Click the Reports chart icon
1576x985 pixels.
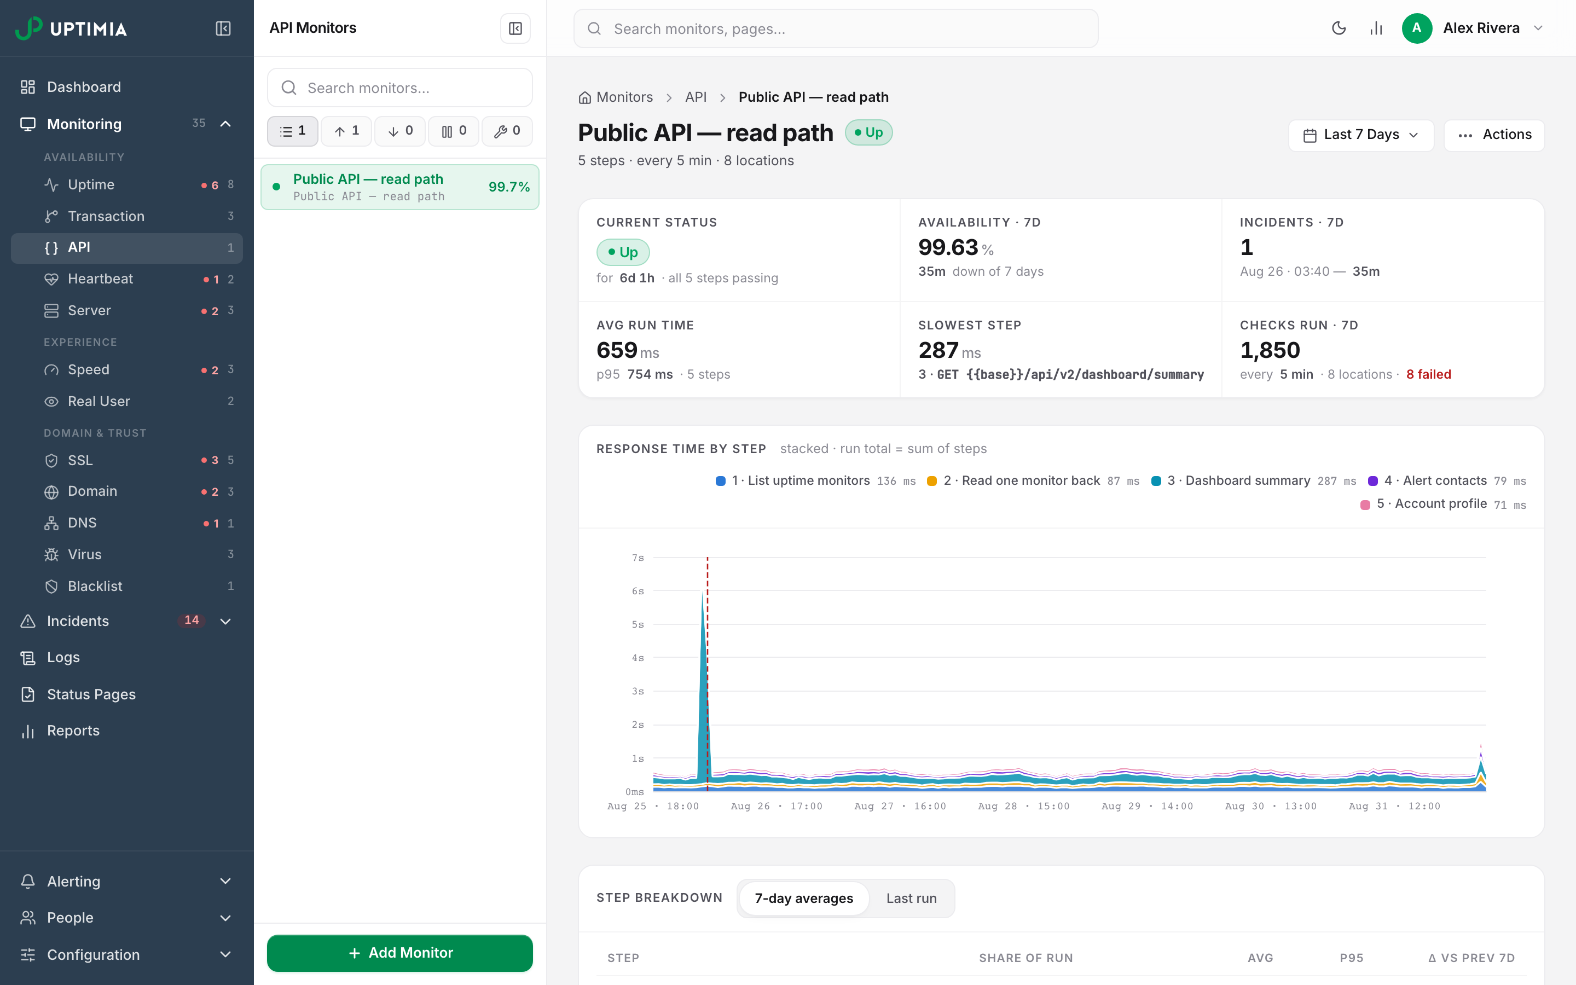click(x=28, y=731)
